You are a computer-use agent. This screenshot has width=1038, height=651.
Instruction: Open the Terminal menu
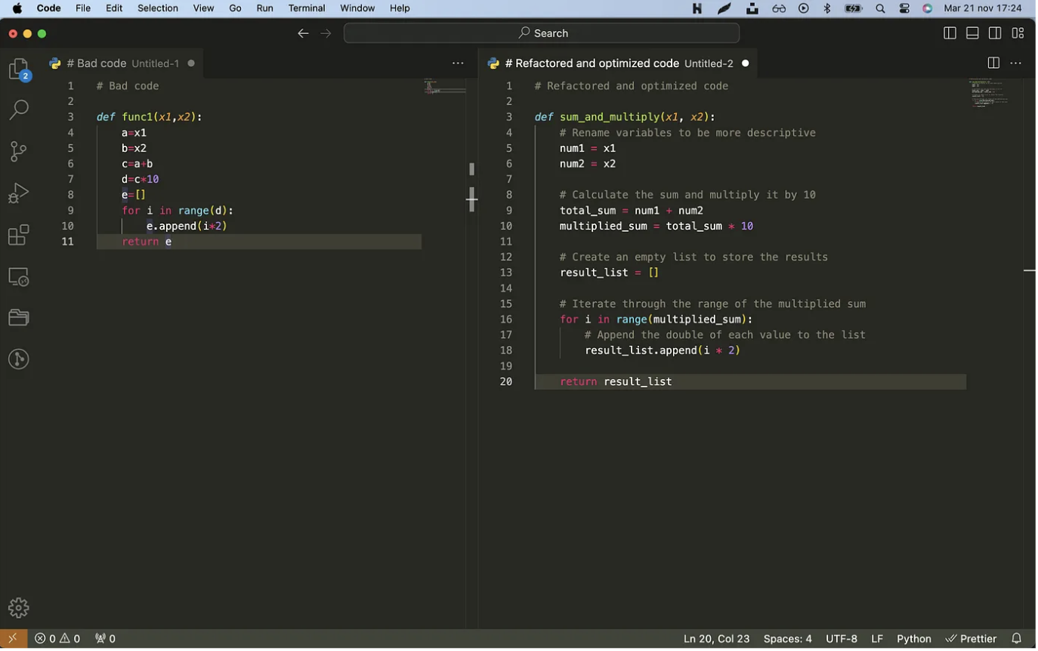tap(307, 8)
